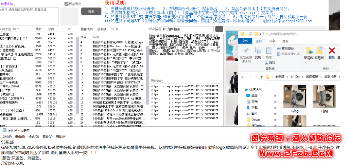
Task: Open Notepad 文件(F) menu
Action: pyautogui.click(x=7, y=137)
